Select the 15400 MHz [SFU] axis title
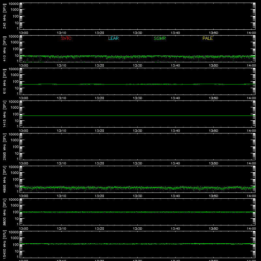 click(4, 244)
